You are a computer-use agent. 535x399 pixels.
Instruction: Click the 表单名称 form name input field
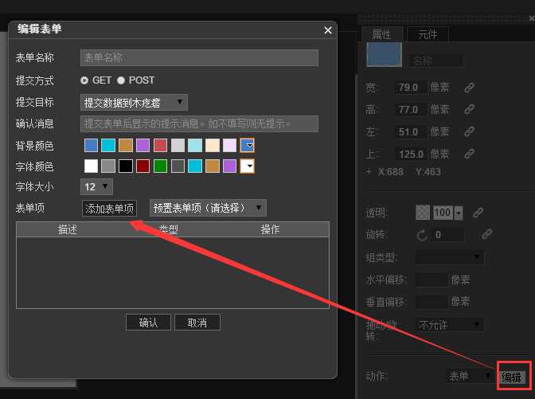point(199,58)
